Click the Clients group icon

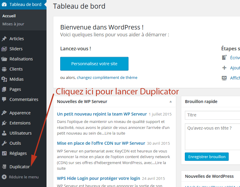tap(4, 69)
